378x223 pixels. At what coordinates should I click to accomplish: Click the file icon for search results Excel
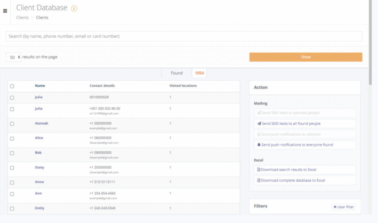coord(259,170)
